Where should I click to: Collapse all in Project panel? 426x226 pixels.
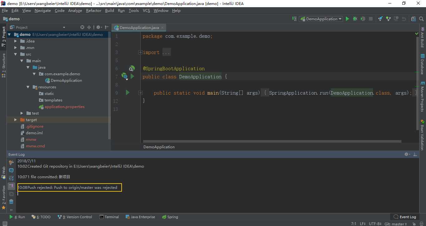click(89, 27)
